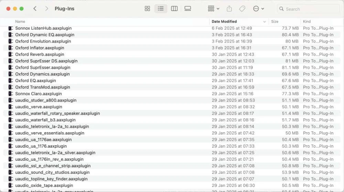Image resolution: width=344 pixels, height=192 pixels.
Task: Select uaudio_studer_a800.aaxplugin file icon
Action: pyautogui.click(x=11, y=100)
